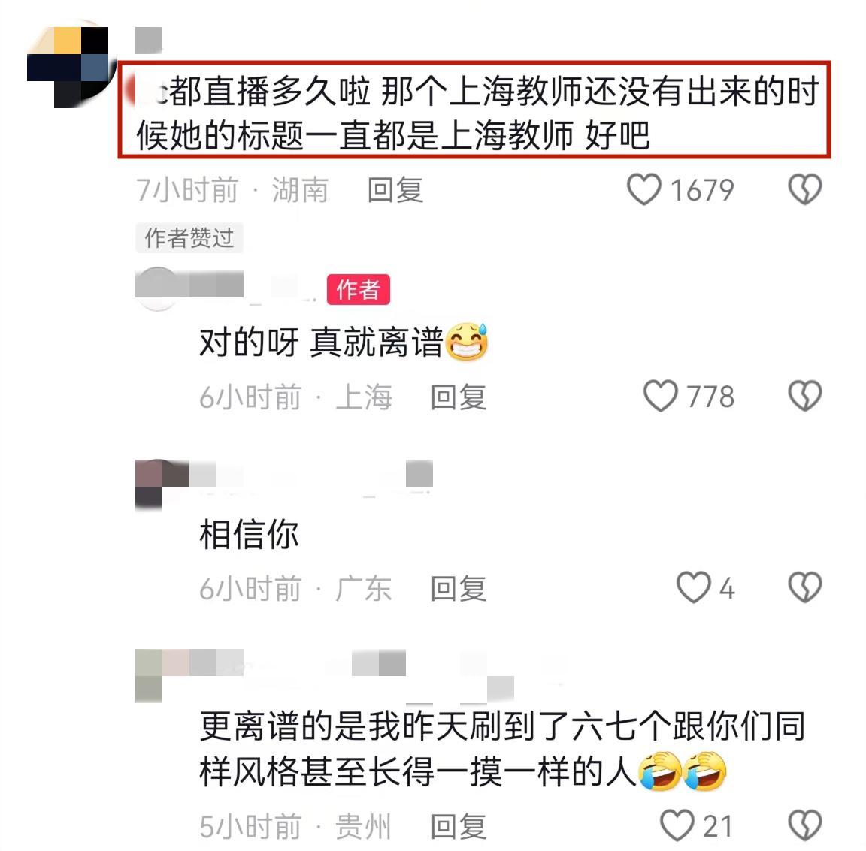Image resolution: width=866 pixels, height=851 pixels.
Task: Reply to the Hunan comment posted 7 hours ago
Action: click(x=395, y=190)
